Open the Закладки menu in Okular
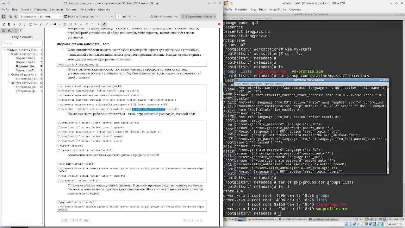 56,9
